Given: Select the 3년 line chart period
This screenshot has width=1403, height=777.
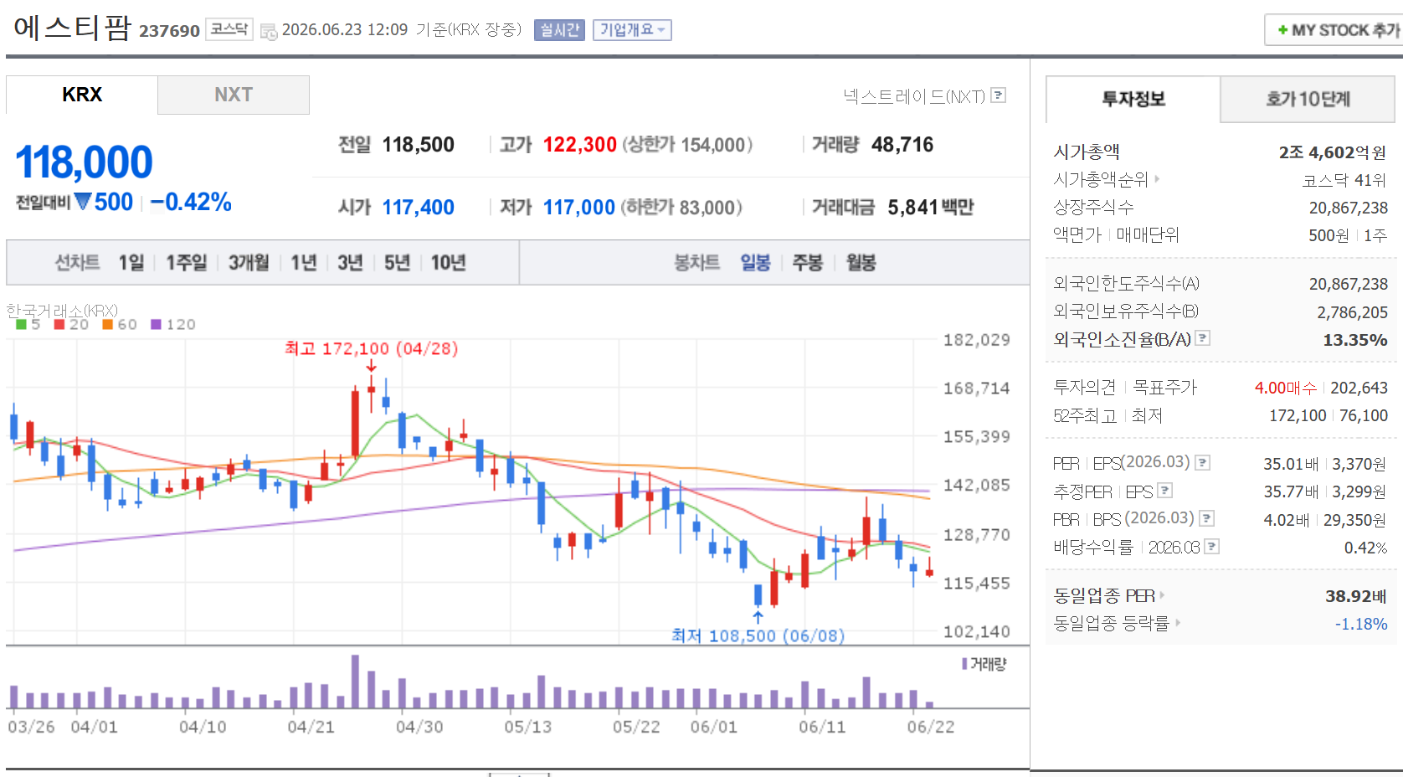Looking at the screenshot, I should [x=350, y=263].
